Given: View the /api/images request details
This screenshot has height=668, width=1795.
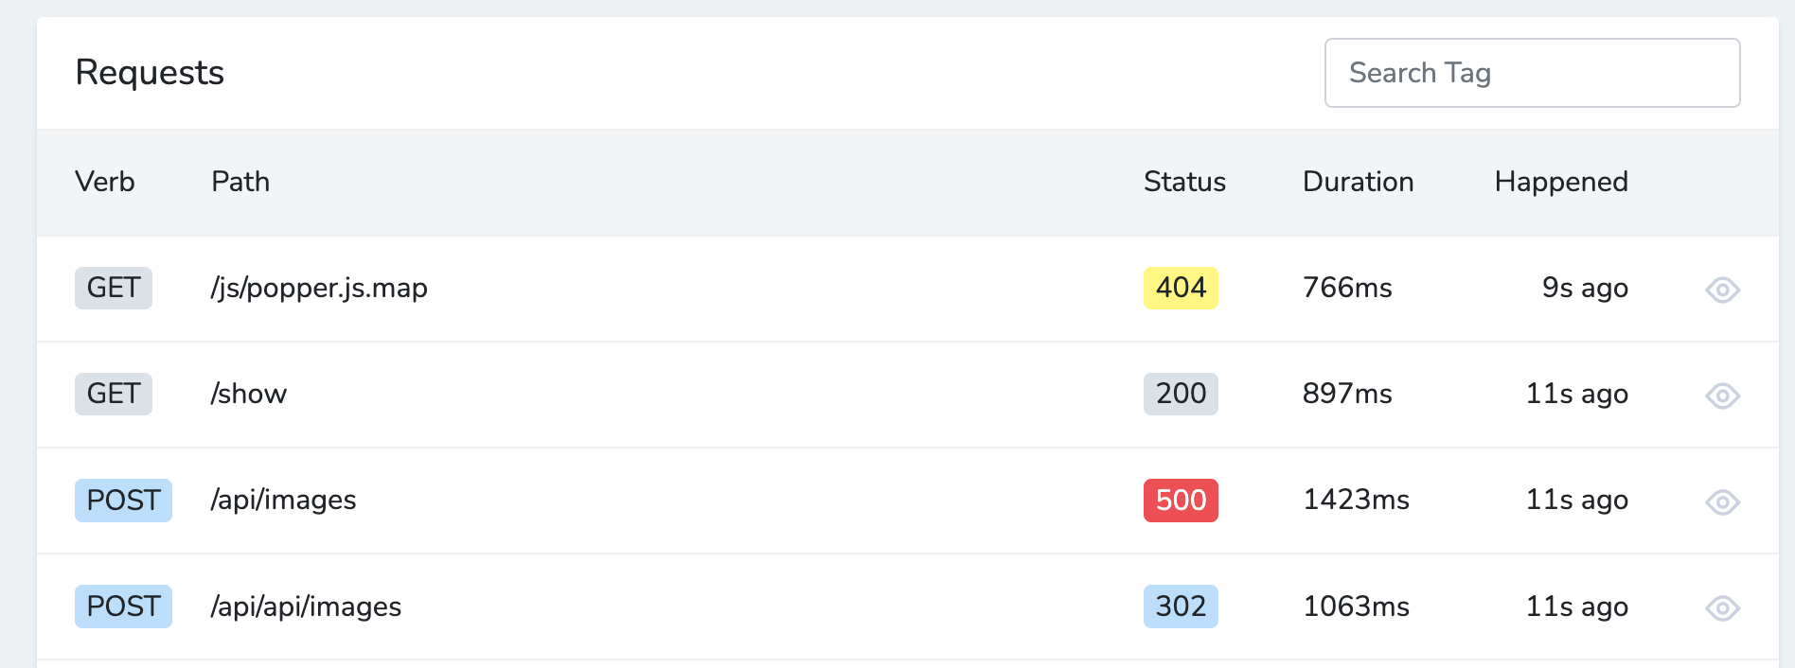Looking at the screenshot, I should tap(1722, 501).
